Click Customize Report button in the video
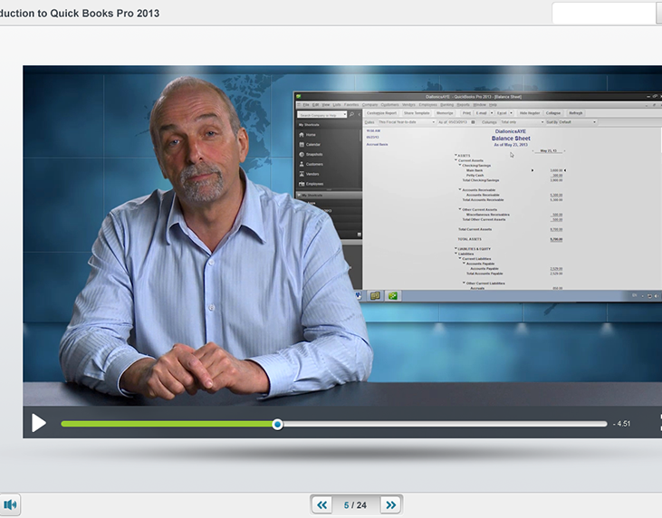662x518 pixels. pos(381,113)
